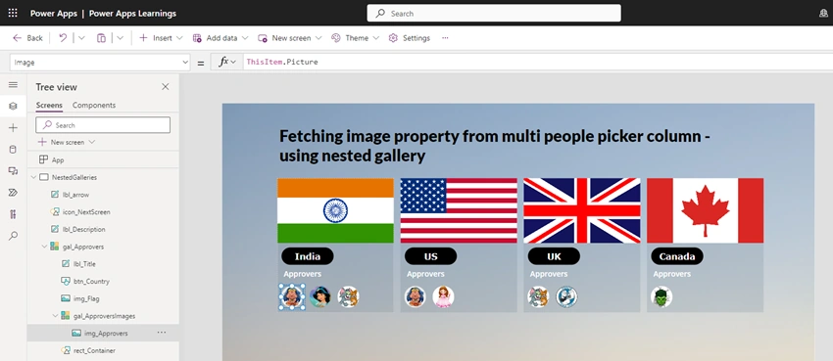Select gal_Approvers in the tree
Screen dimensions: 833x361
tap(83, 247)
